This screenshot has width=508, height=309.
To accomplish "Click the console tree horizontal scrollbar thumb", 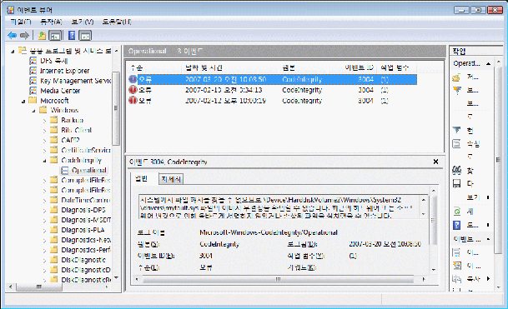I will point(39,287).
